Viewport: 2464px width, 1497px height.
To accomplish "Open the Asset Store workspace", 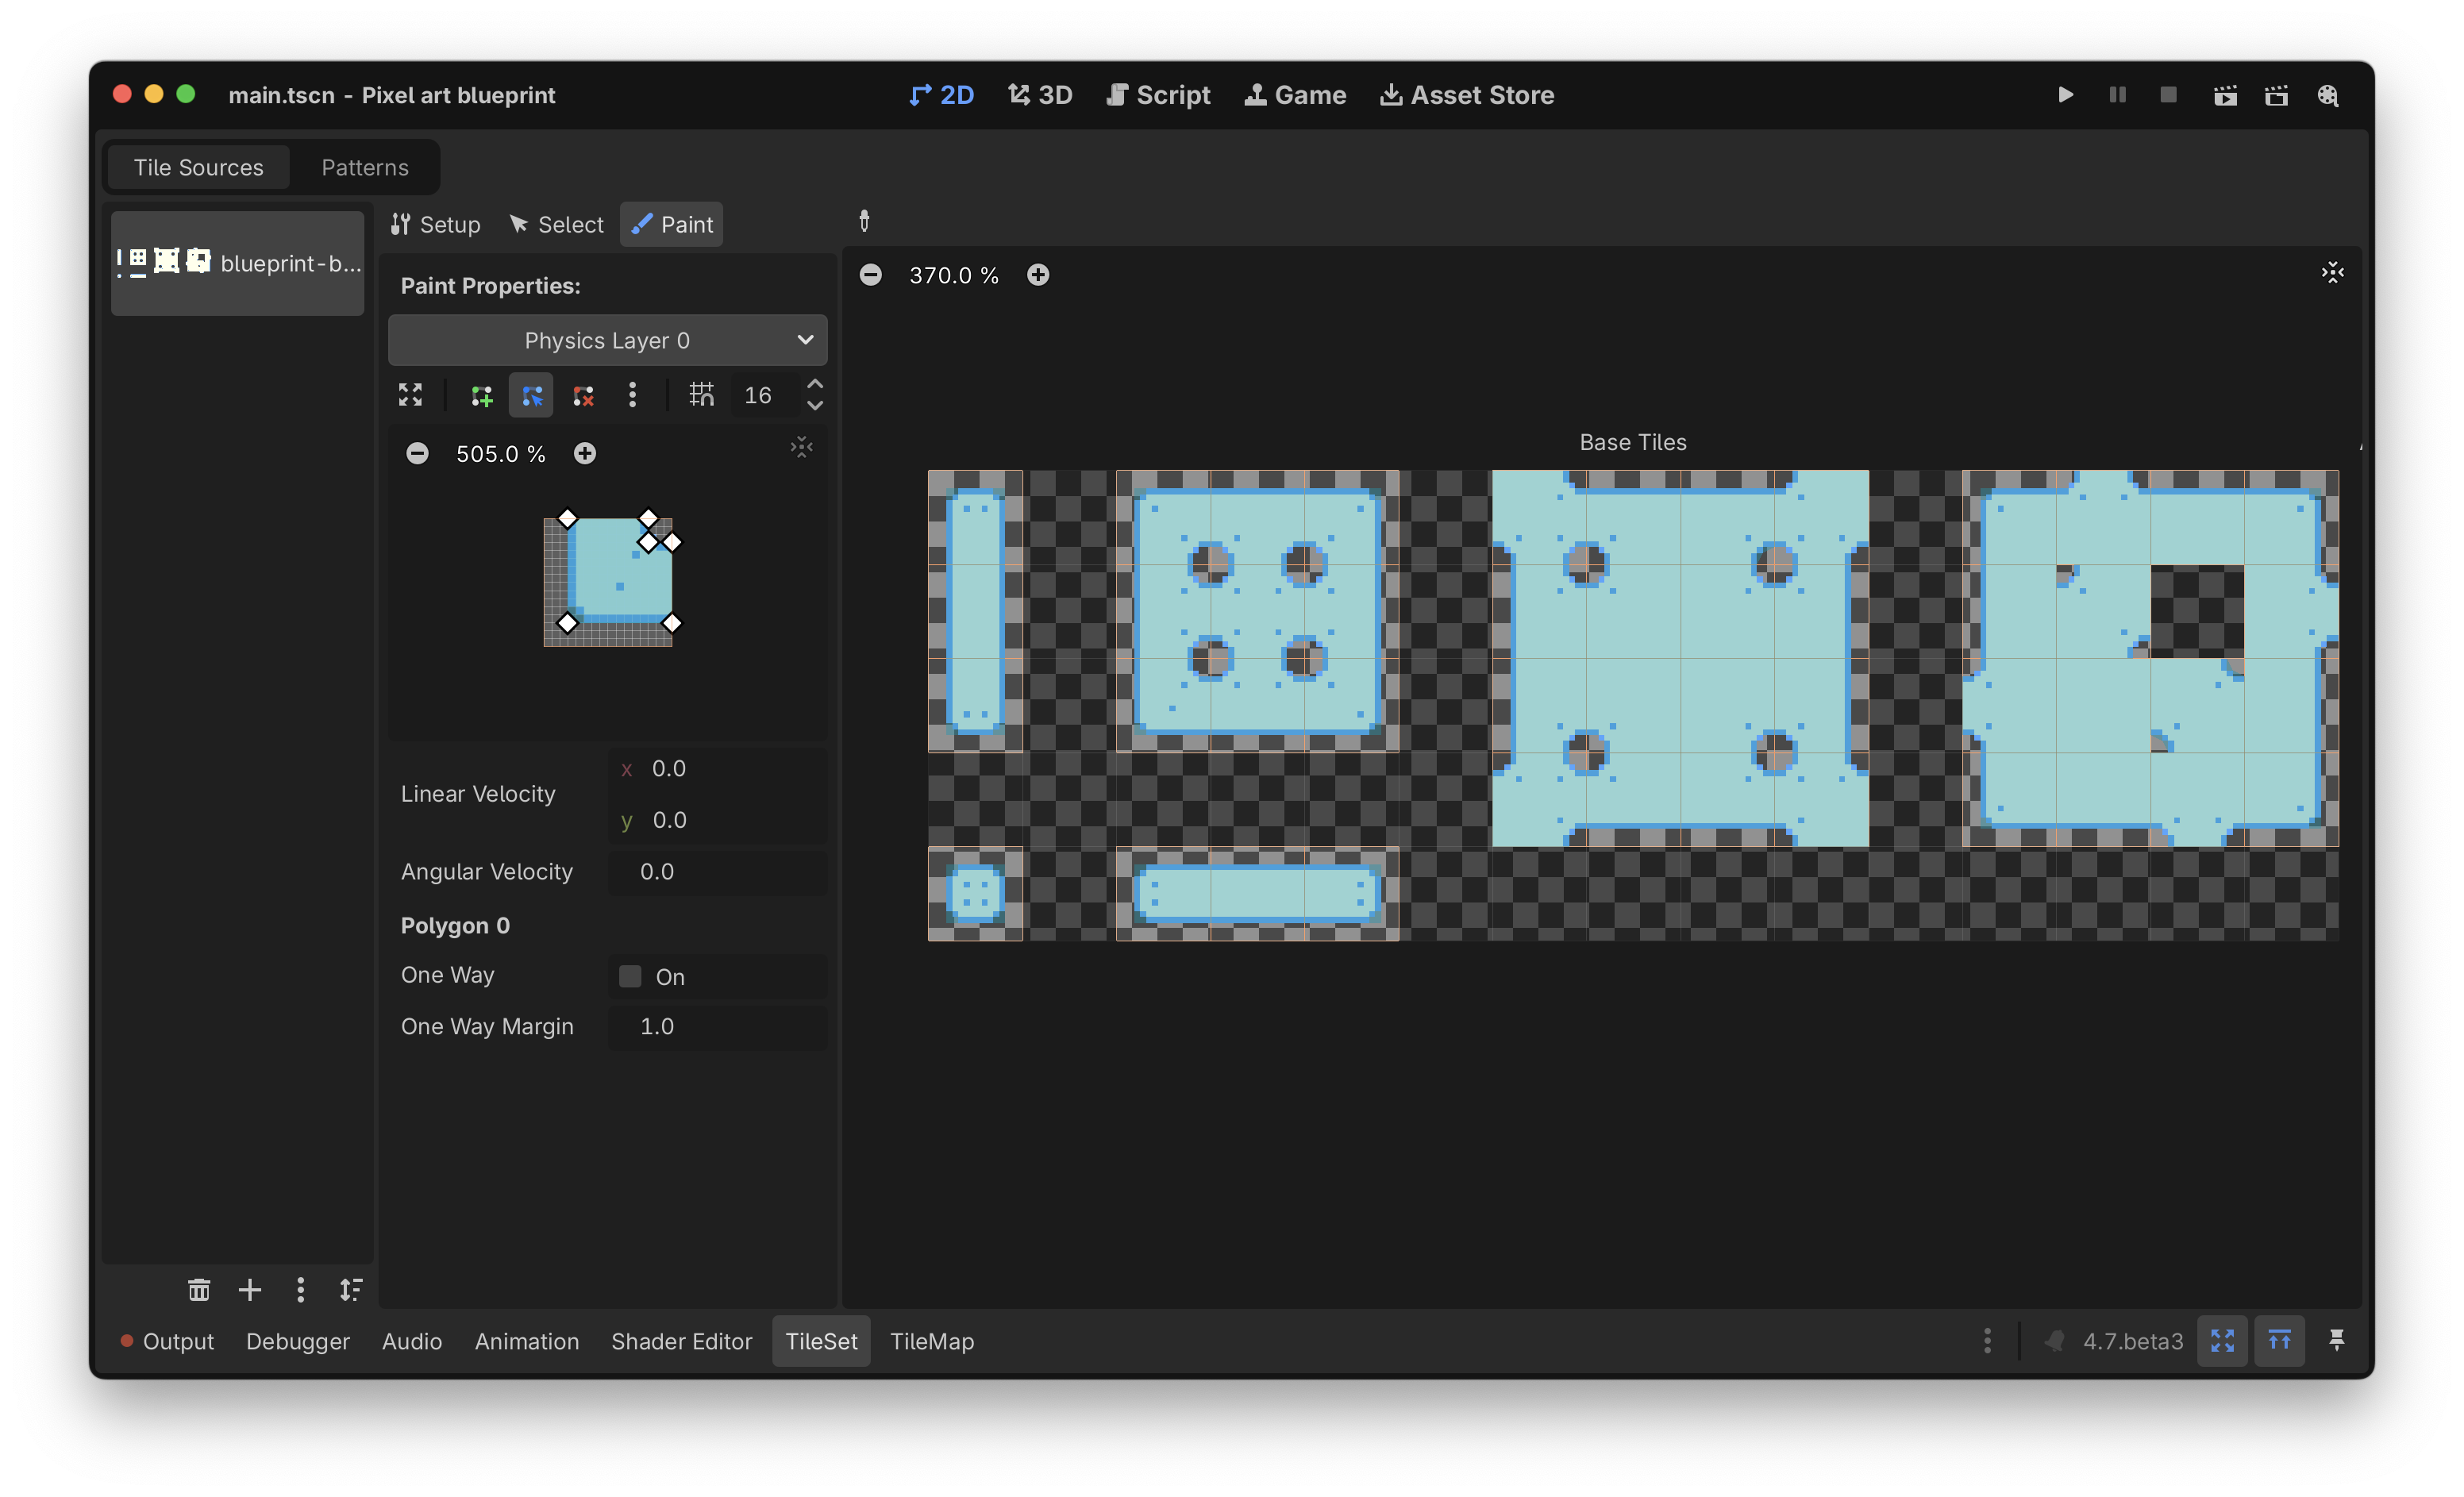I will (1467, 95).
